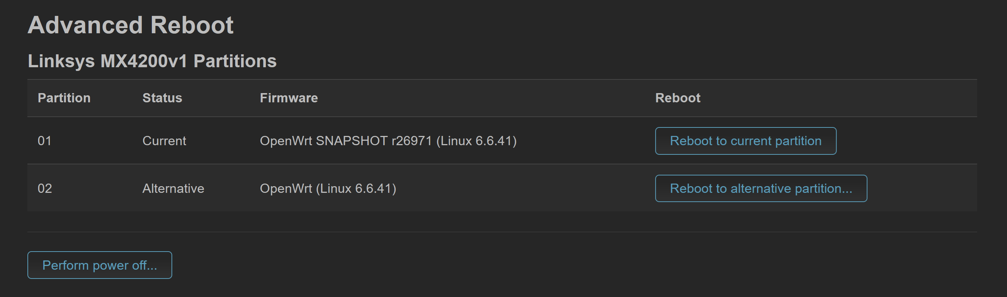
Task: Click r26971 revision number in firmware
Action: [x=411, y=141]
